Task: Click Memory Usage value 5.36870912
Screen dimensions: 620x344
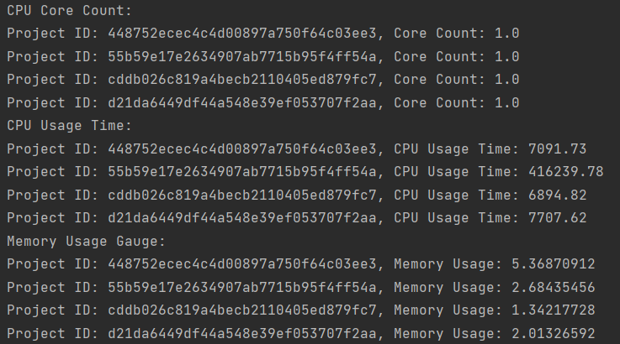Action: pyautogui.click(x=554, y=264)
